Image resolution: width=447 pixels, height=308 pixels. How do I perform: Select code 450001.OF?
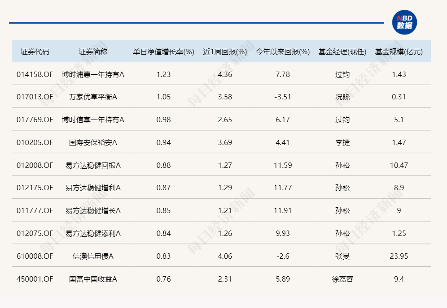(x=35, y=279)
